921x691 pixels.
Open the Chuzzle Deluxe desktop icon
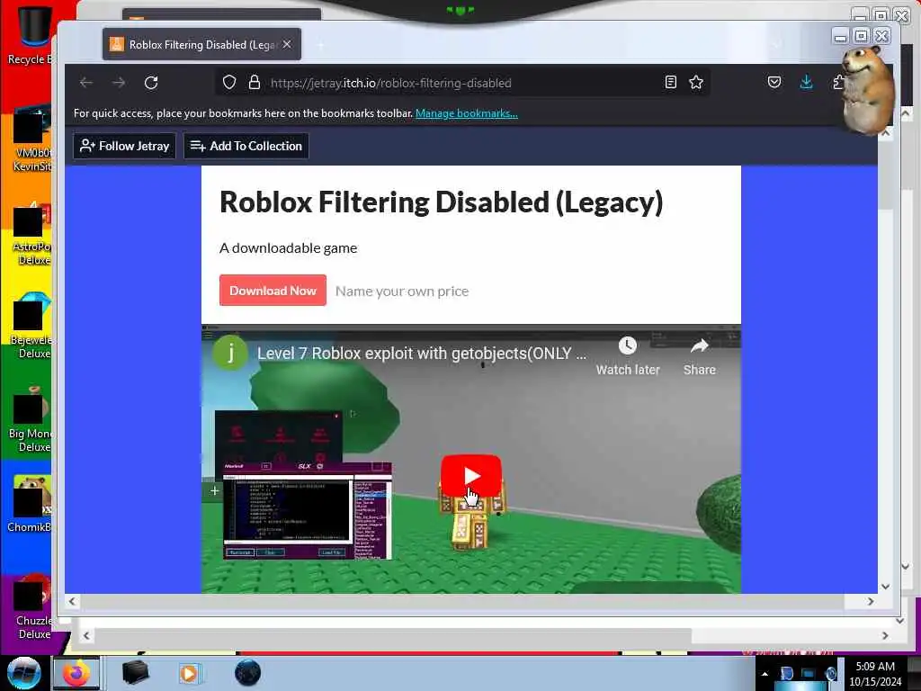32,608
